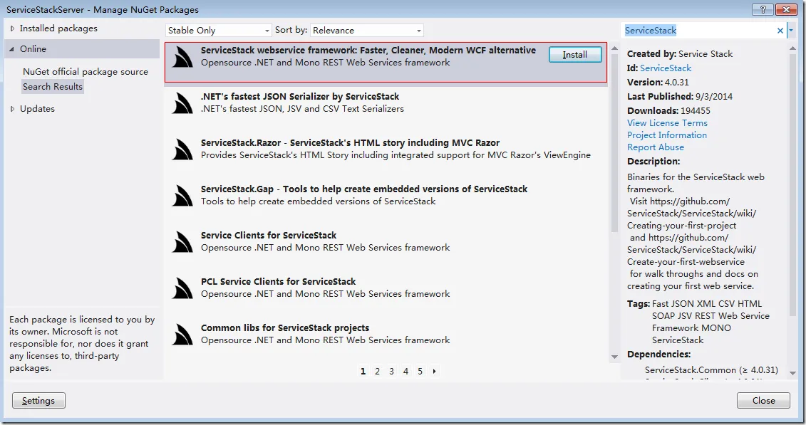Screen dimensions: 806x425
Task: Click the PCL Service Clients package icon
Action: point(182,288)
